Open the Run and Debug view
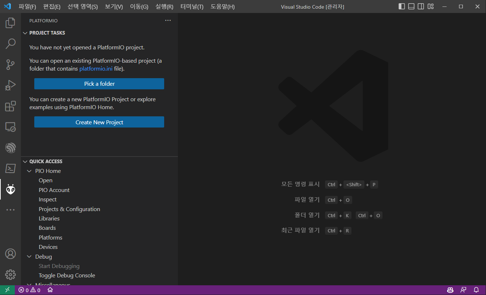The height and width of the screenshot is (295, 486). coord(10,85)
